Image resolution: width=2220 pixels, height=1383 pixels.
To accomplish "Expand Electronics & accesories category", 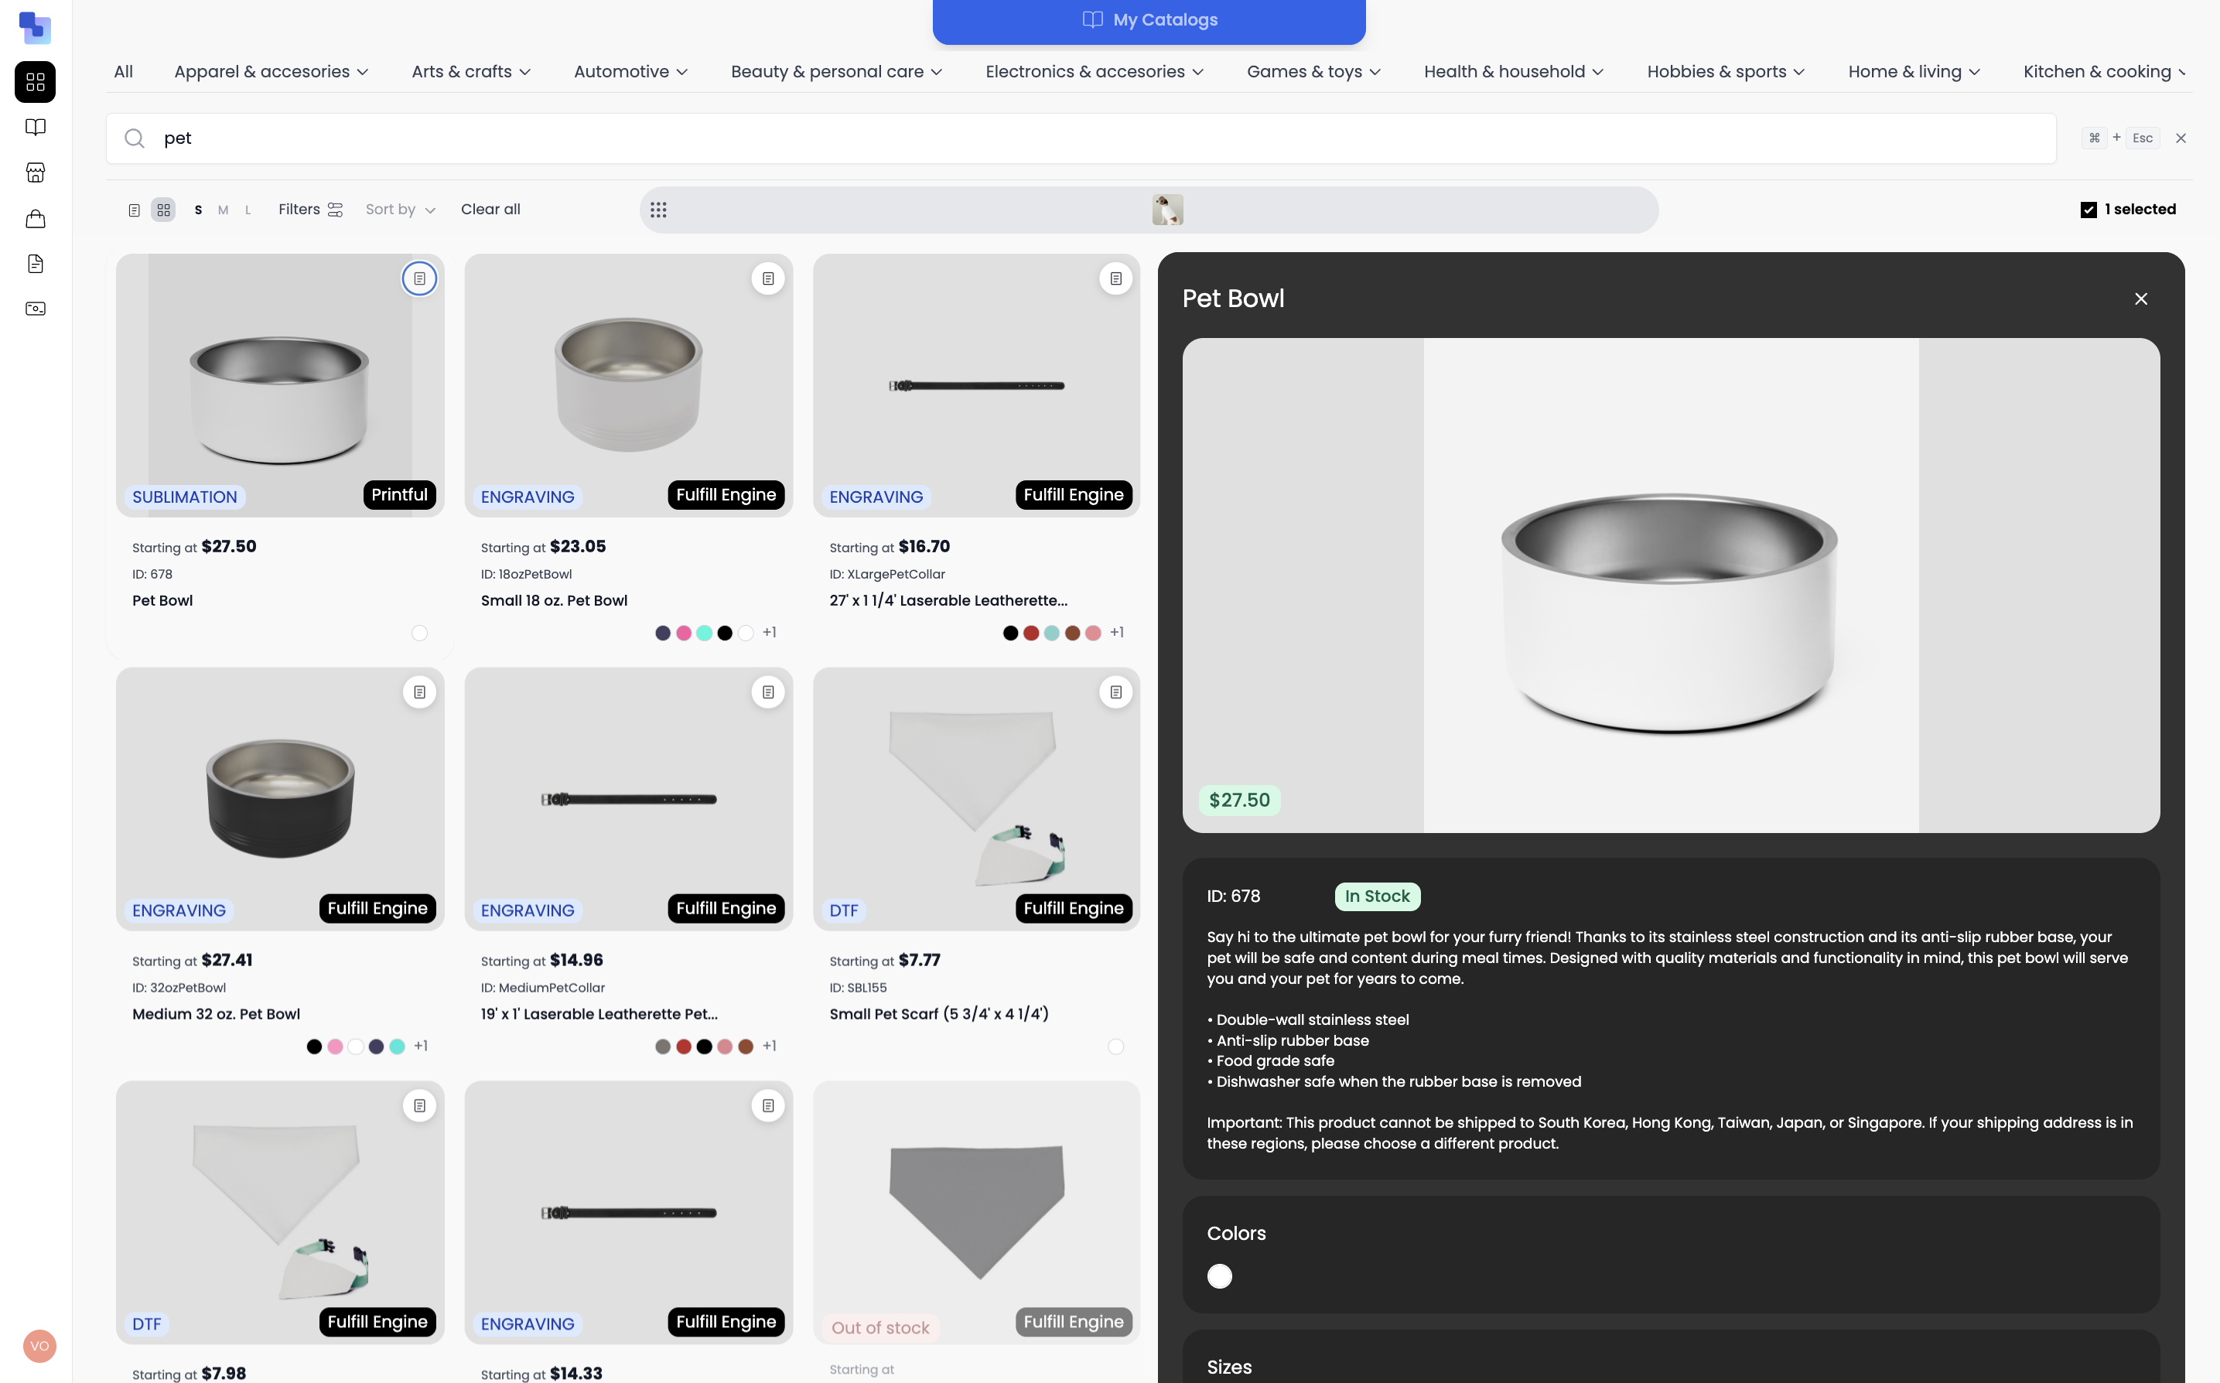I will coord(1094,71).
